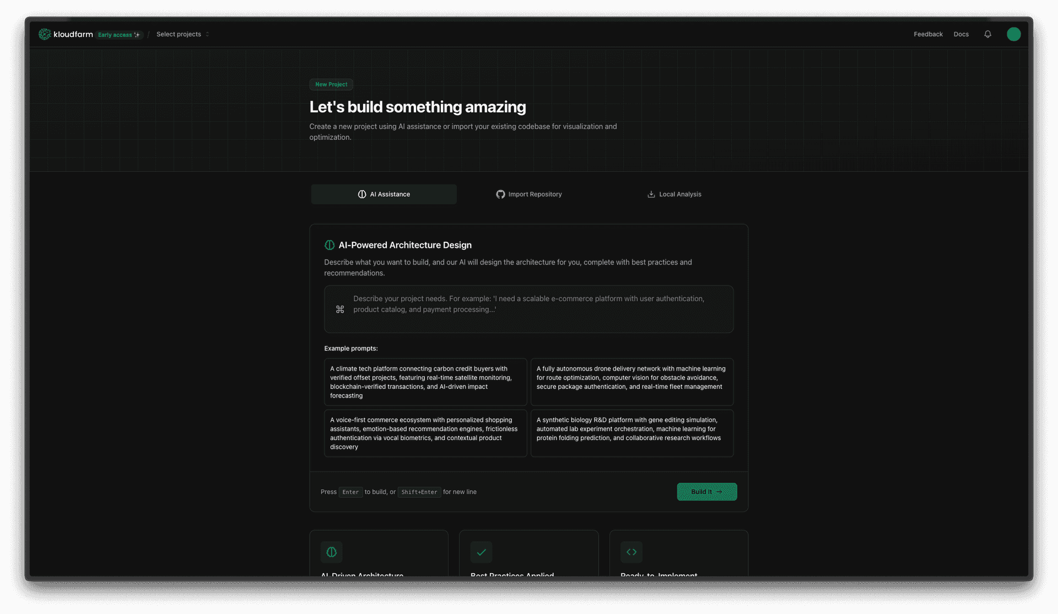Viewport: 1058px width, 614px height.
Task: Expand the account avatar menu
Action: tap(1014, 34)
